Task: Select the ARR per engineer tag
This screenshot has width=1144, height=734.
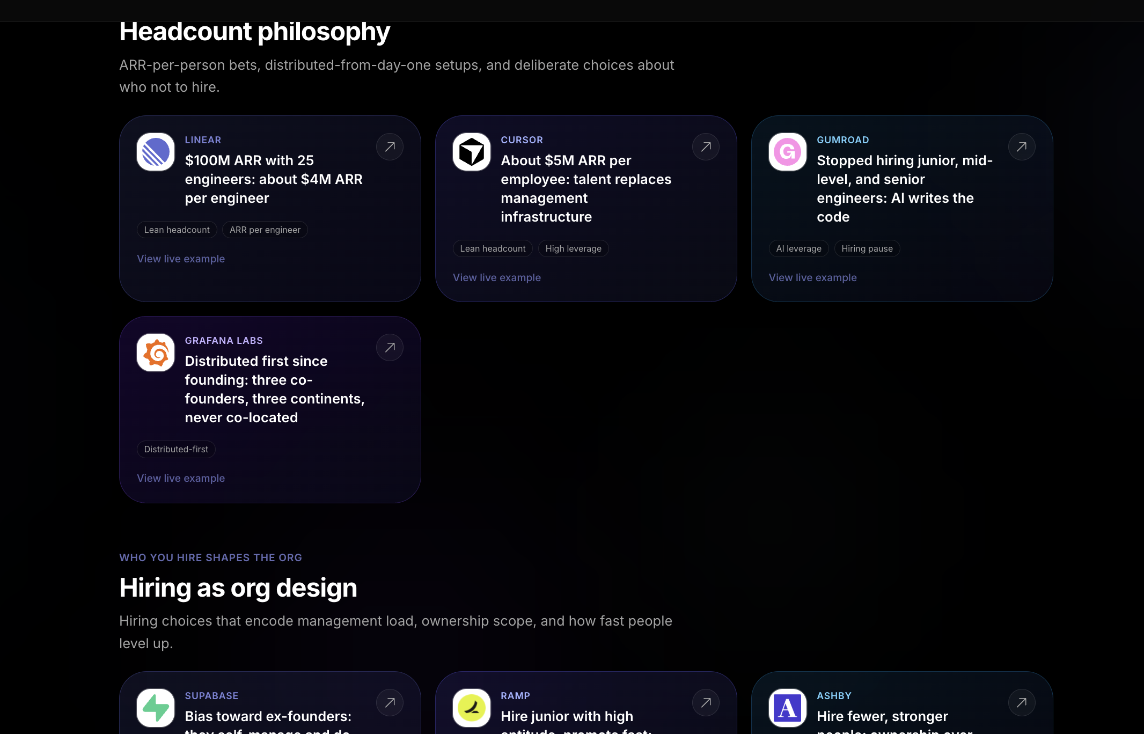Action: [x=265, y=230]
